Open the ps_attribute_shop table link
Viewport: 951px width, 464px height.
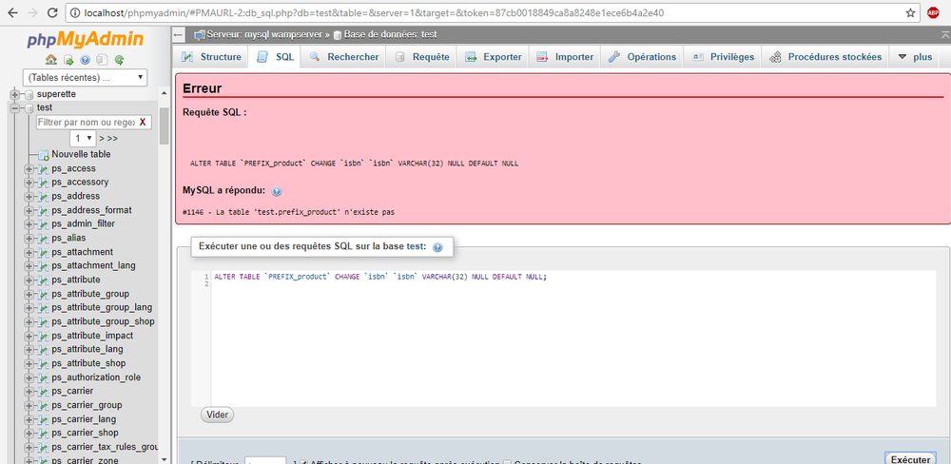88,364
